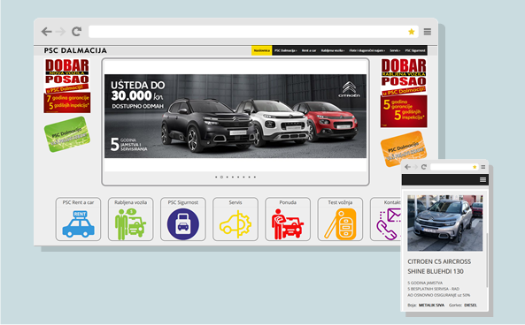Click the Citroen C5 Aircross photo

pyautogui.click(x=445, y=223)
